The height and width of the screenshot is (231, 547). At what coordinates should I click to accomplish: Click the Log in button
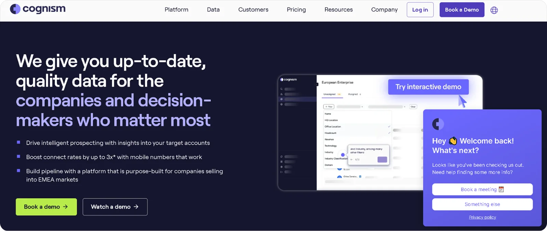pyautogui.click(x=420, y=10)
